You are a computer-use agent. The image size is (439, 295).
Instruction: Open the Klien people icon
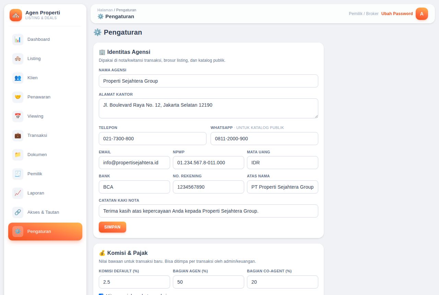coord(18,78)
